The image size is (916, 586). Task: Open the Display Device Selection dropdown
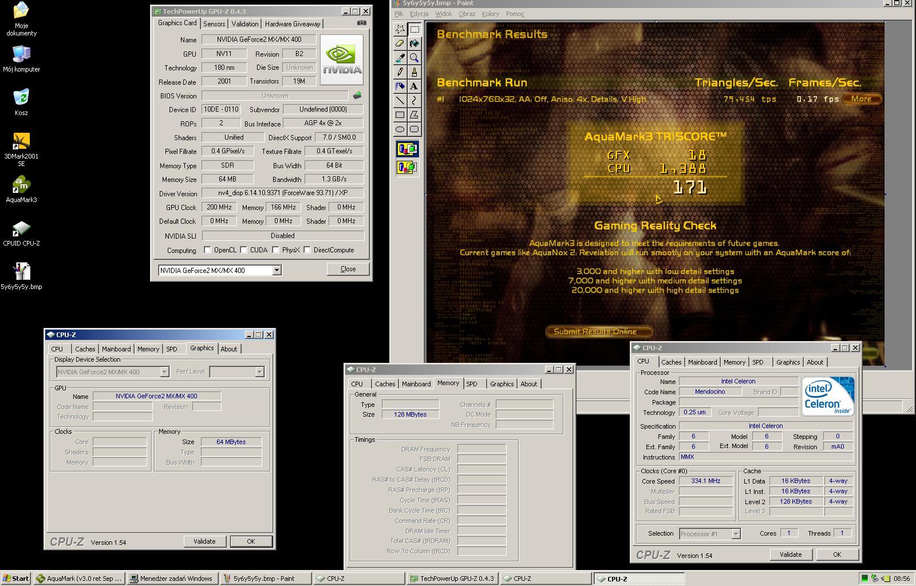[x=164, y=372]
